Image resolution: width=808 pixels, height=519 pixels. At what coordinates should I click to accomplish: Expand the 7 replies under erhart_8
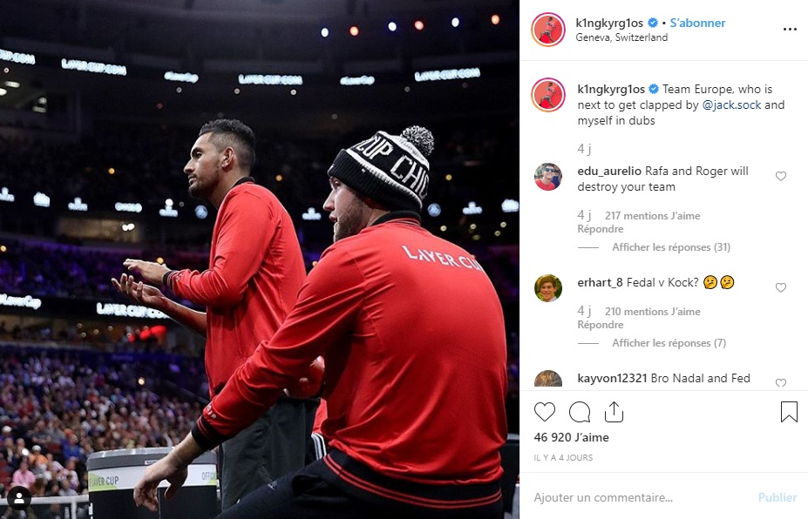coord(669,343)
